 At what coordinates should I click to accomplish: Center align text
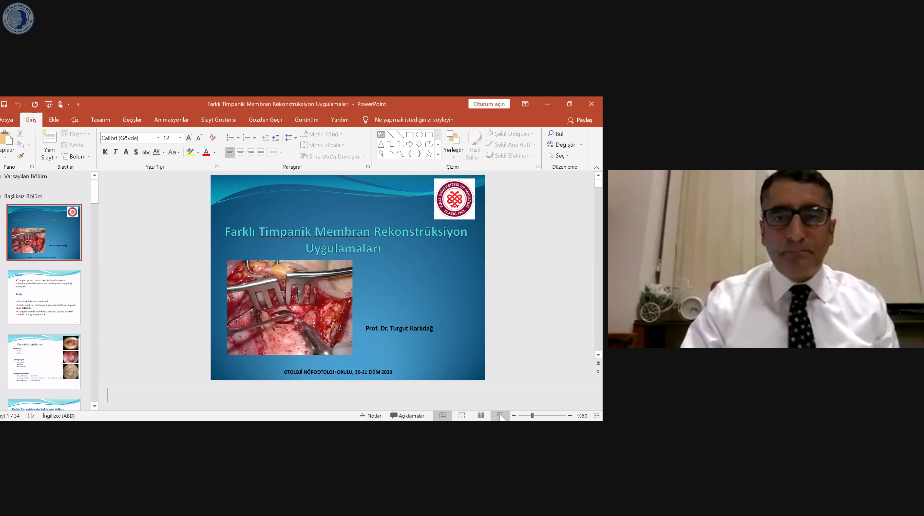[240, 152]
